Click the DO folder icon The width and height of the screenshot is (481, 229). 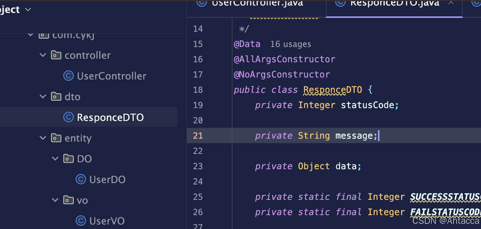tap(68, 159)
